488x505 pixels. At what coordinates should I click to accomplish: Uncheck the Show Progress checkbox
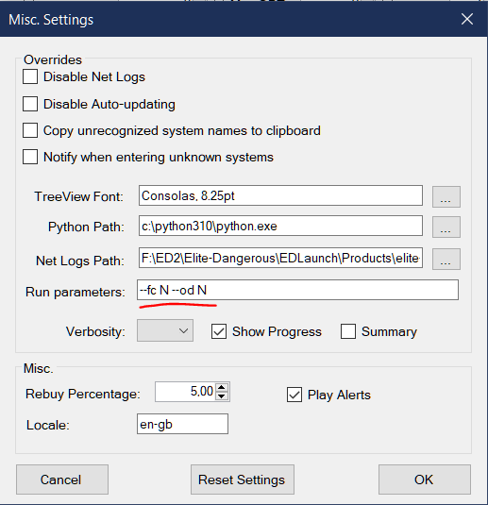(219, 331)
